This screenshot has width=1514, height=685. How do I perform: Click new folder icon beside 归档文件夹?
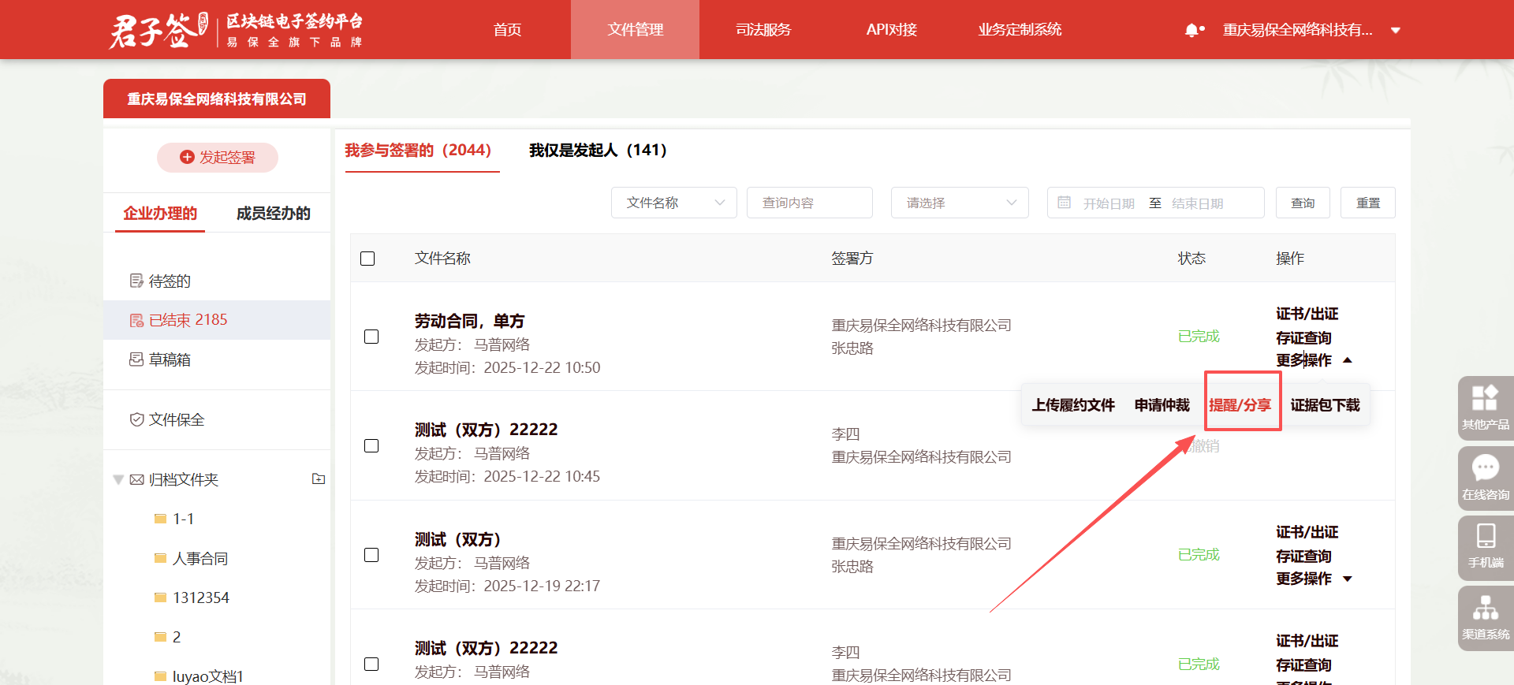319,478
